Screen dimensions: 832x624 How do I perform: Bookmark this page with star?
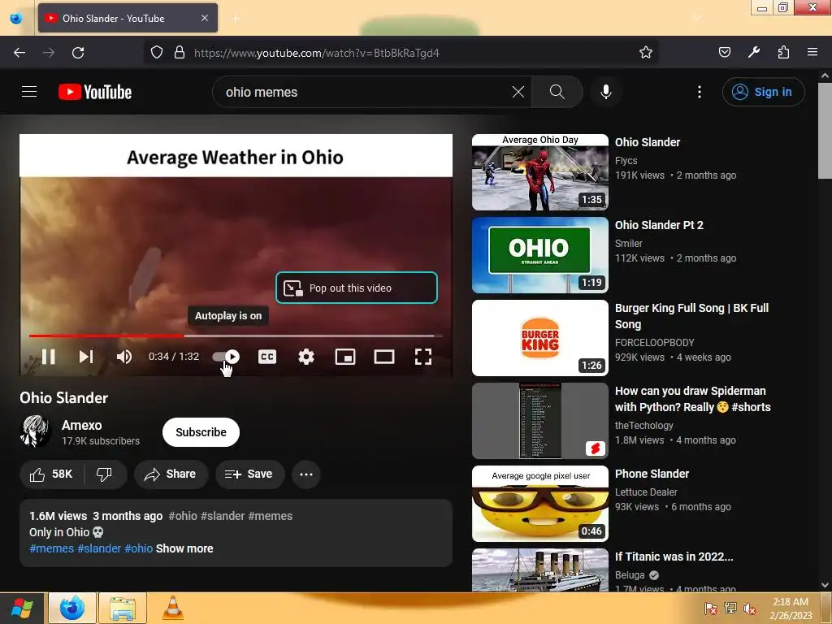[x=646, y=53]
